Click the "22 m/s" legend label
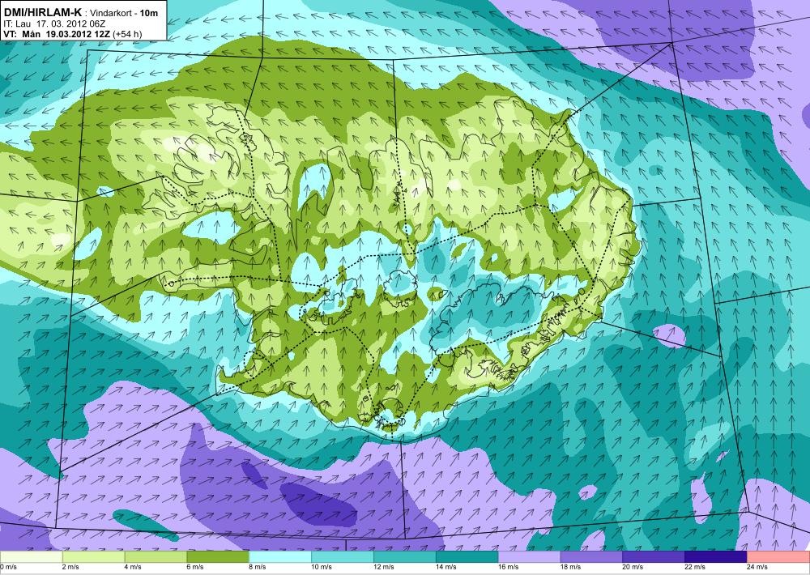Viewport: 810px width, 575px height. coord(695,567)
